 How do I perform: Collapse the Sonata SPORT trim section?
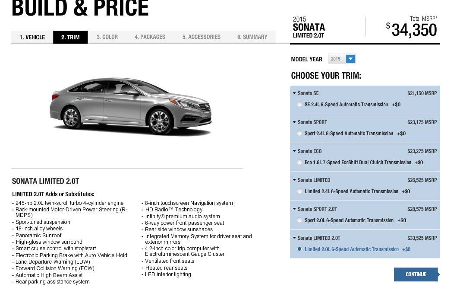(294, 122)
